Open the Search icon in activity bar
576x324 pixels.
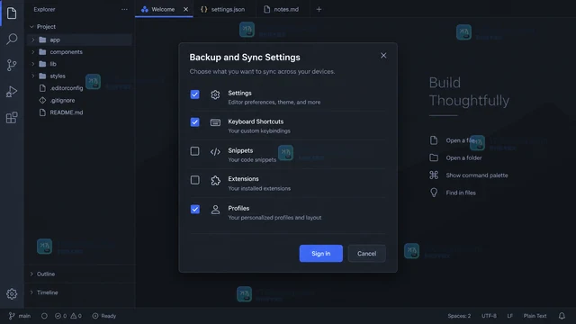coord(12,39)
